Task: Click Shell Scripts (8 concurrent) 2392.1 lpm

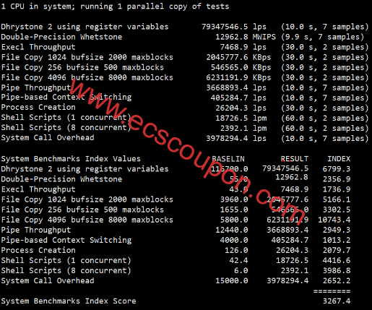Action: click(243, 128)
